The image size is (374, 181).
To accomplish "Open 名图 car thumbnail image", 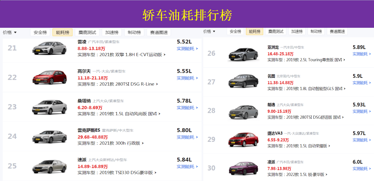I will point(243,82).
